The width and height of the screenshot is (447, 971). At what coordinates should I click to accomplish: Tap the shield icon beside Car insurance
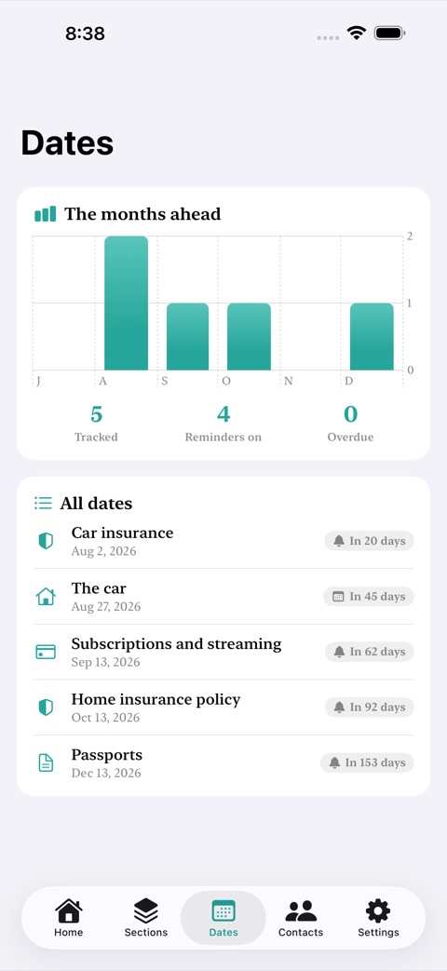point(46,541)
